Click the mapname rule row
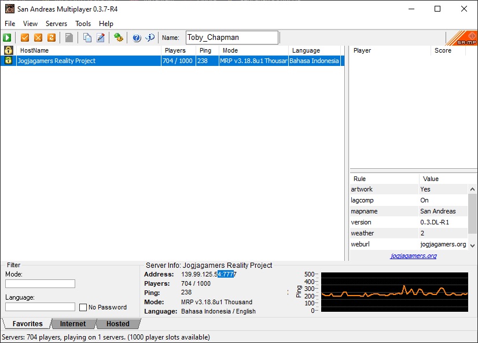Viewport: 478px width, 343px height. 409,211
